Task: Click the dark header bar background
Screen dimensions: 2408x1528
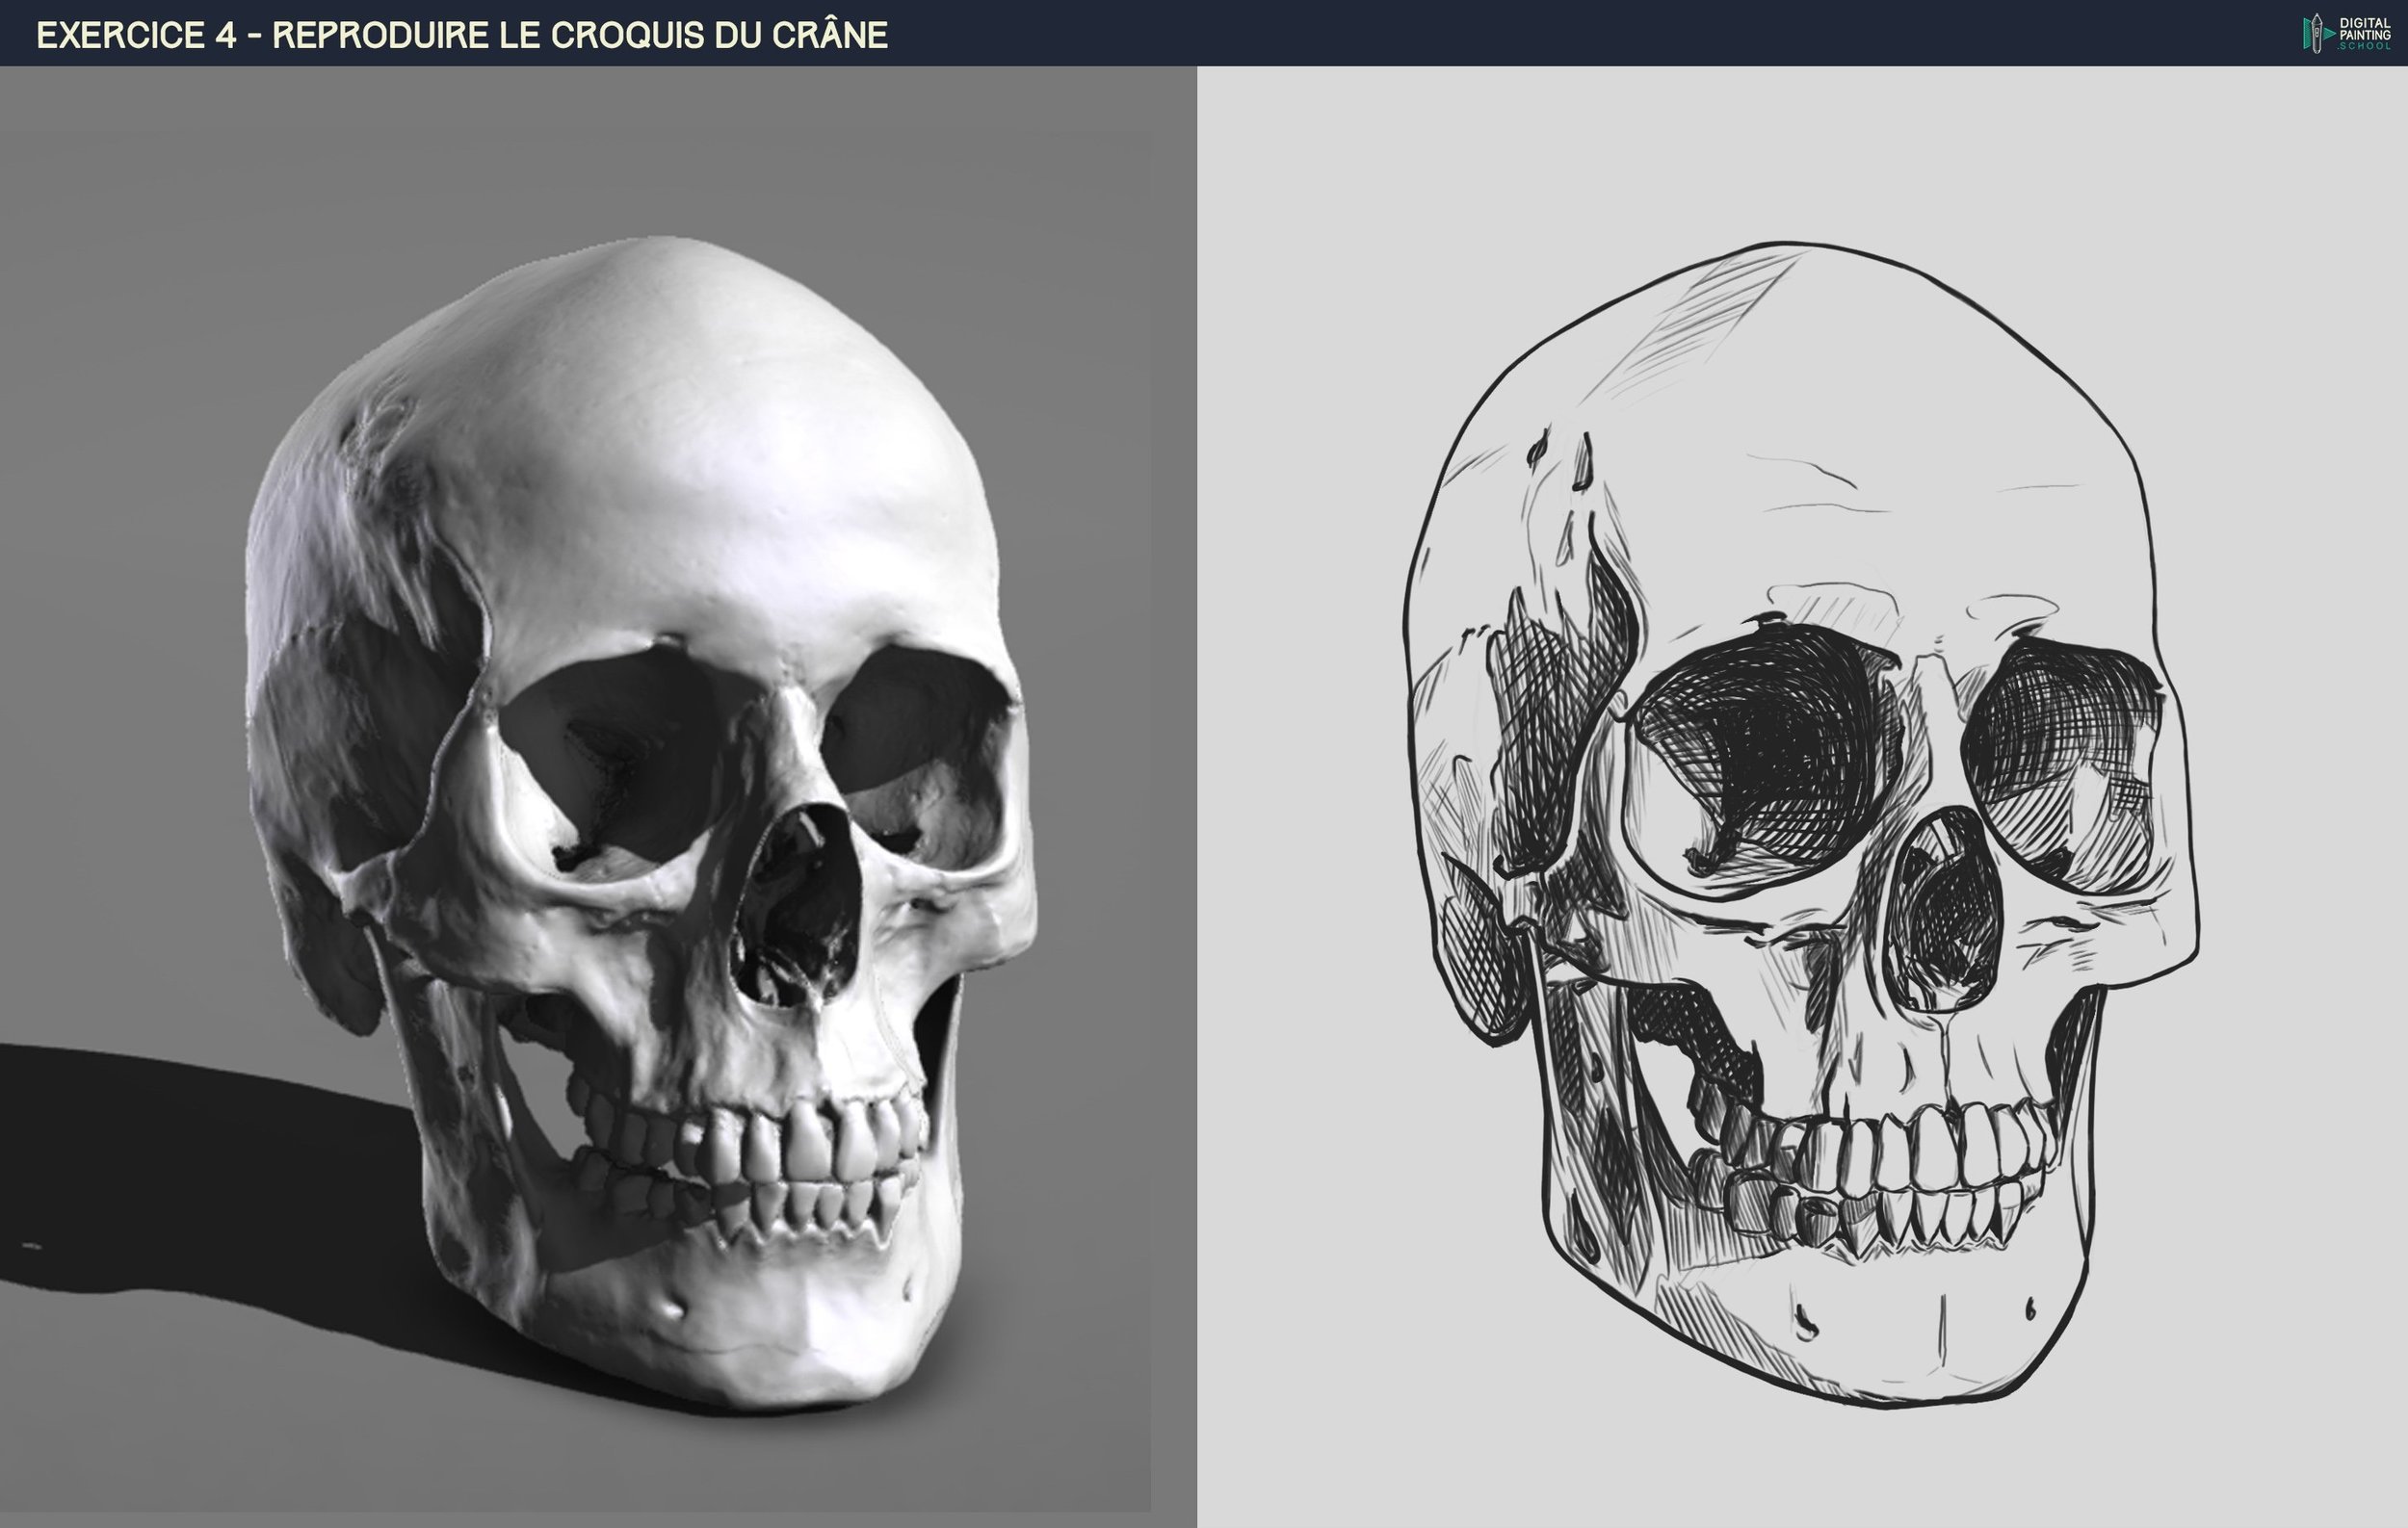Action: coord(1500,33)
